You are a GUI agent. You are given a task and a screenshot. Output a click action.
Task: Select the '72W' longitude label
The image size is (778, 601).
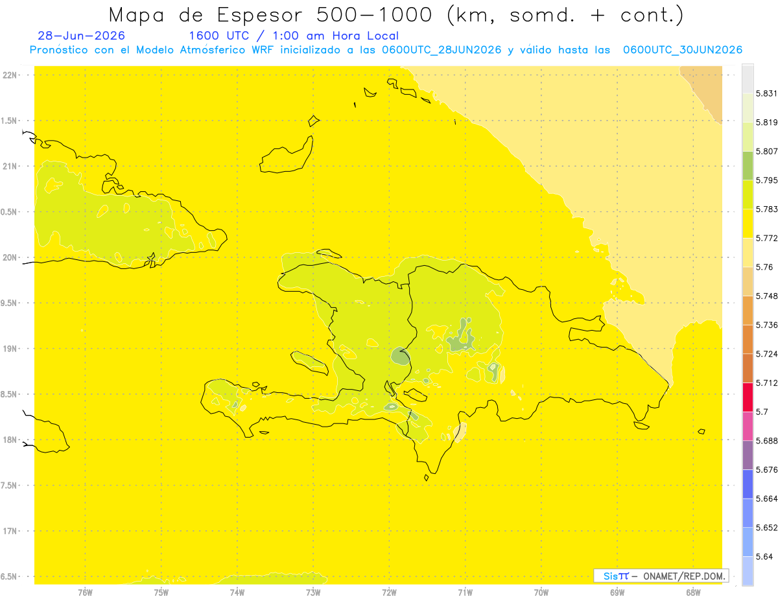[x=389, y=593]
